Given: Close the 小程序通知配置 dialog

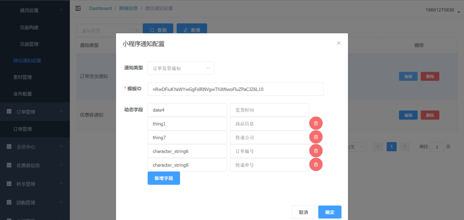Looking at the screenshot, I should click(338, 43).
